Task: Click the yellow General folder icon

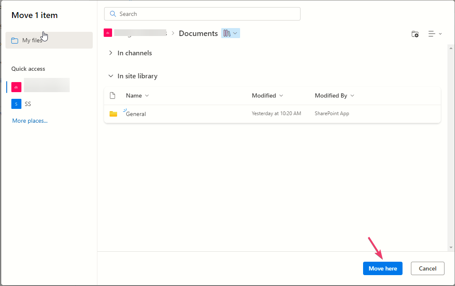Action: point(113,114)
